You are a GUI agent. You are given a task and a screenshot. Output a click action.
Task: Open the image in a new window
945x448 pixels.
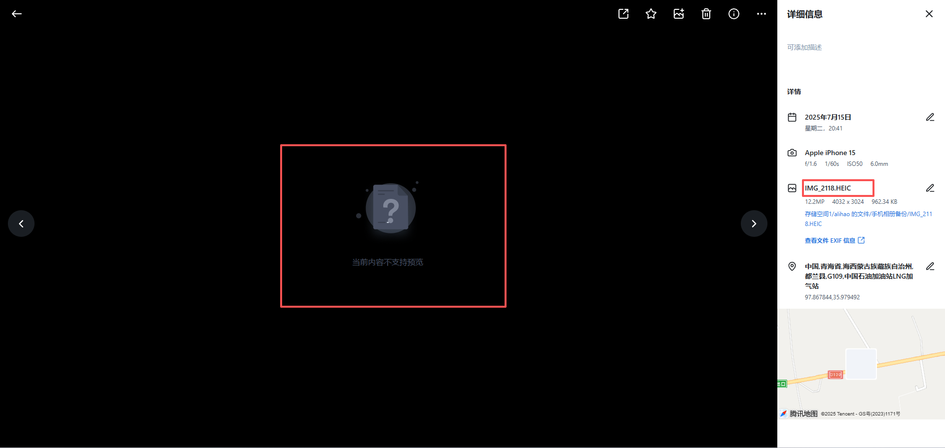[623, 14]
